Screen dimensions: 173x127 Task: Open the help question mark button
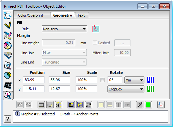[8, 119]
